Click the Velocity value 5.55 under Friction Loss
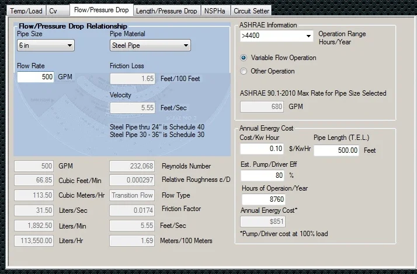The width and height of the screenshot is (417, 274). (133, 108)
